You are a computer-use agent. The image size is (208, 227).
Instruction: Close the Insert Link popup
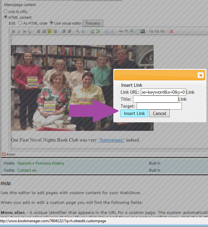(200, 75)
